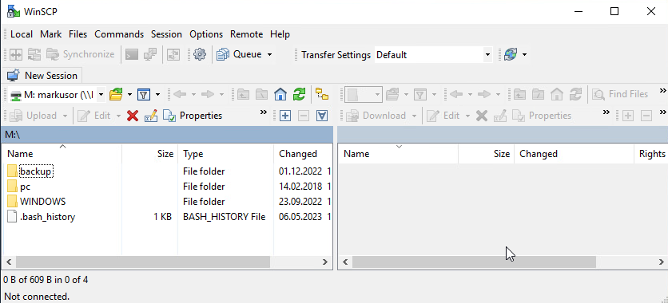Click the local panel back arrow

180,94
